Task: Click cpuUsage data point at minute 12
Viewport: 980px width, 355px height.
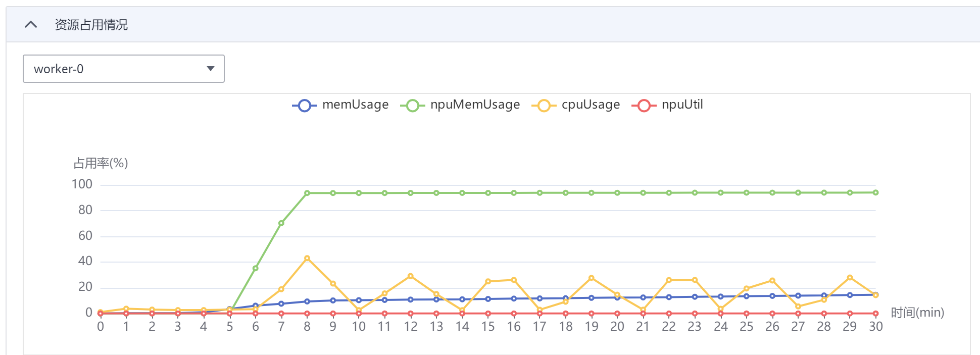Action: (410, 276)
